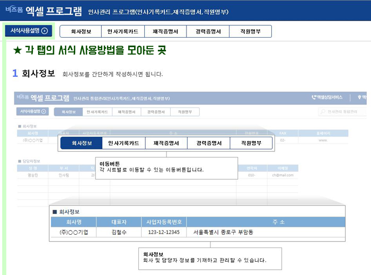The height and width of the screenshot is (275, 371).
Task: Click the faded 직원명부 tab in the preview
Action: (x=185, y=112)
